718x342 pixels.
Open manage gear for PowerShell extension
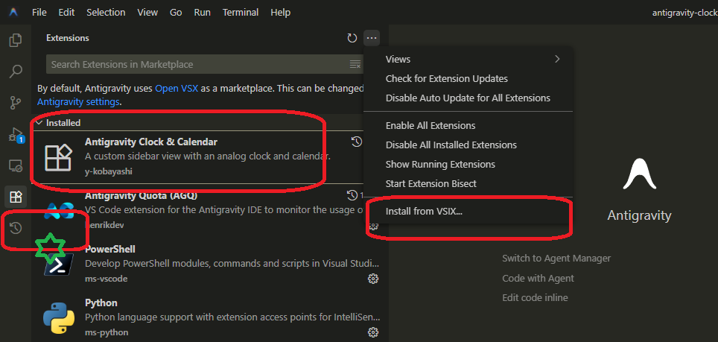[373, 279]
